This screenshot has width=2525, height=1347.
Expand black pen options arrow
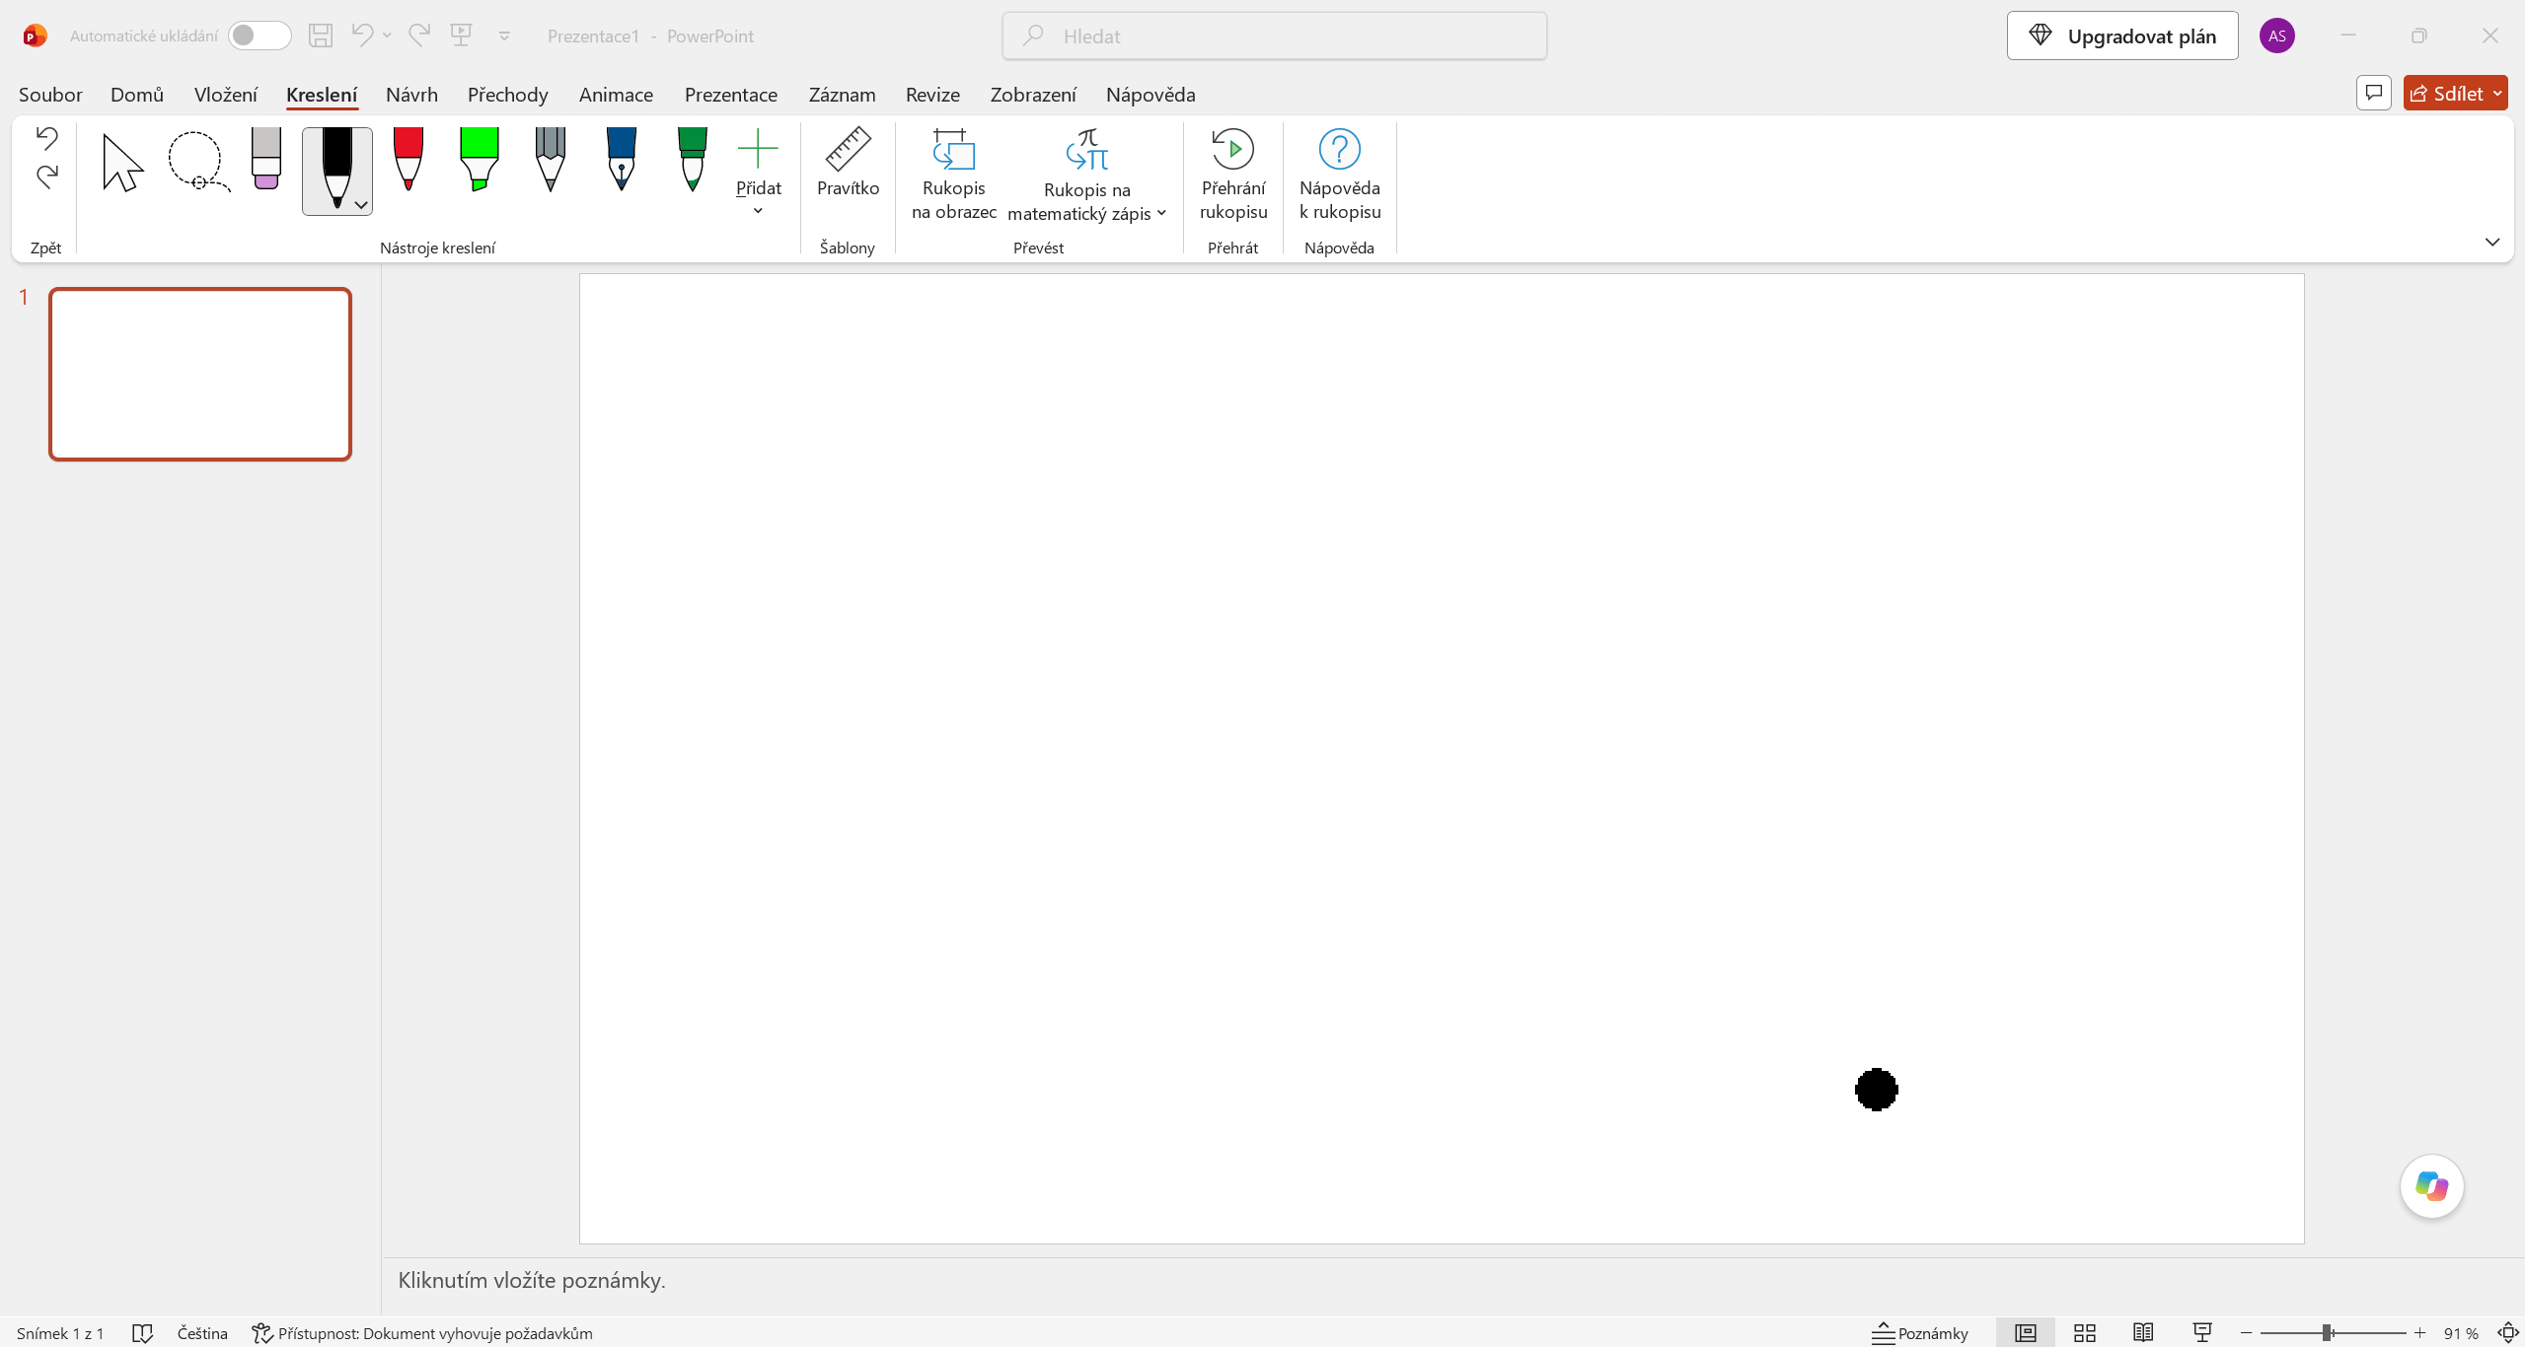pos(361,205)
